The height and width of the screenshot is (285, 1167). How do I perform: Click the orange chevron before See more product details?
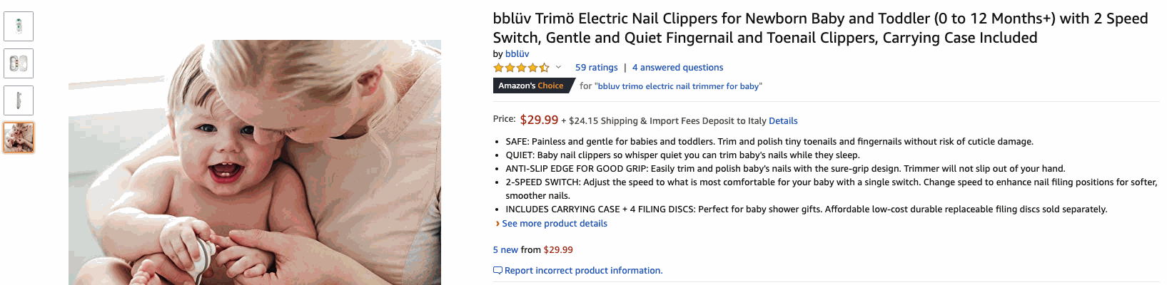click(x=497, y=224)
